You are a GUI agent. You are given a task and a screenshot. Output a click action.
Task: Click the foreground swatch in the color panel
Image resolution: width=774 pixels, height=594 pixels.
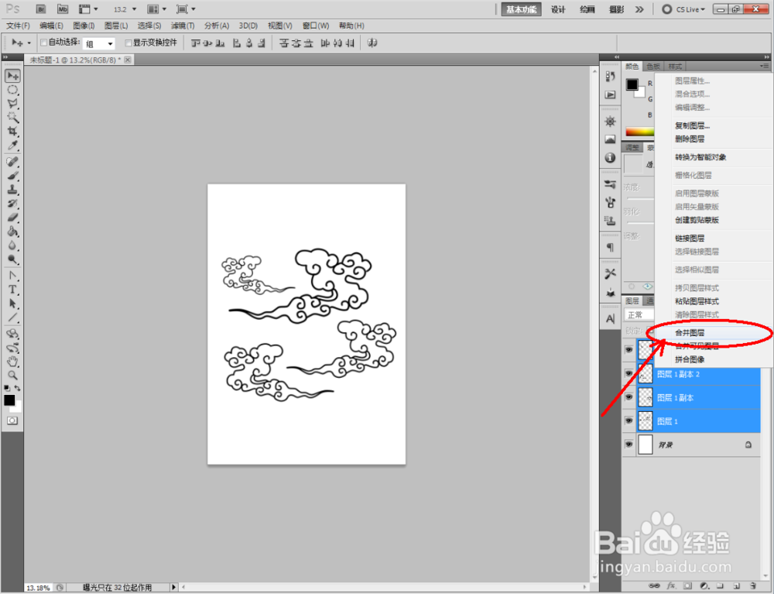[632, 84]
